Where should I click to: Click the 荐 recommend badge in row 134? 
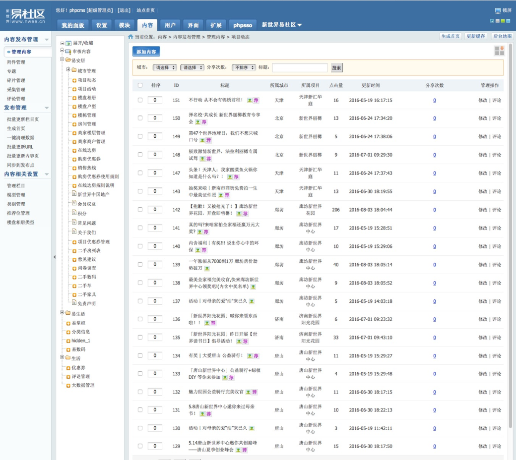(256, 356)
